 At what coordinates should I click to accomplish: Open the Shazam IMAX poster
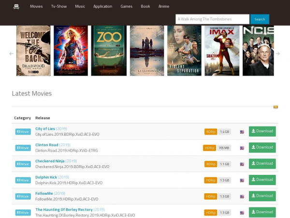tap(222, 50)
